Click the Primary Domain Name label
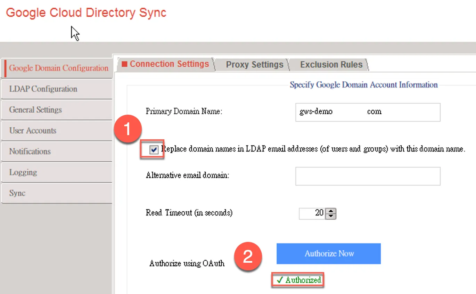476x294 pixels. [184, 112]
